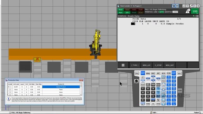Click the SELECT pendant key
203x114 pixels.
pyautogui.click(x=153, y=73)
